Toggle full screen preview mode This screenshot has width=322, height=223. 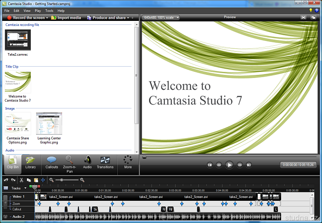click(x=304, y=17)
